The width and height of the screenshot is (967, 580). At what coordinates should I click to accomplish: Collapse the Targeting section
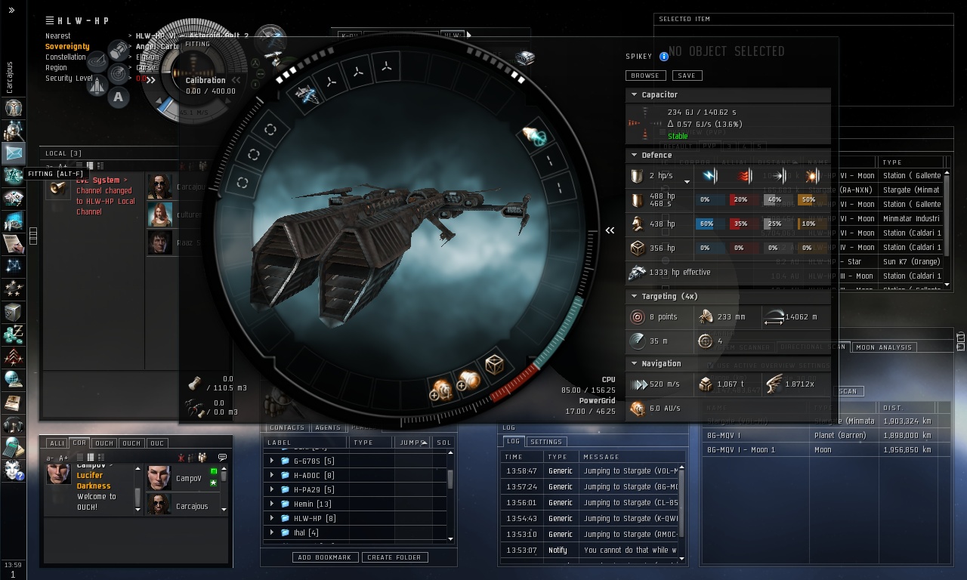point(635,297)
